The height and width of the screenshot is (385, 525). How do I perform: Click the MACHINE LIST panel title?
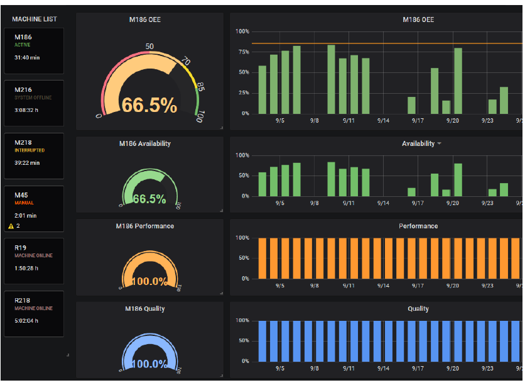tap(35, 19)
